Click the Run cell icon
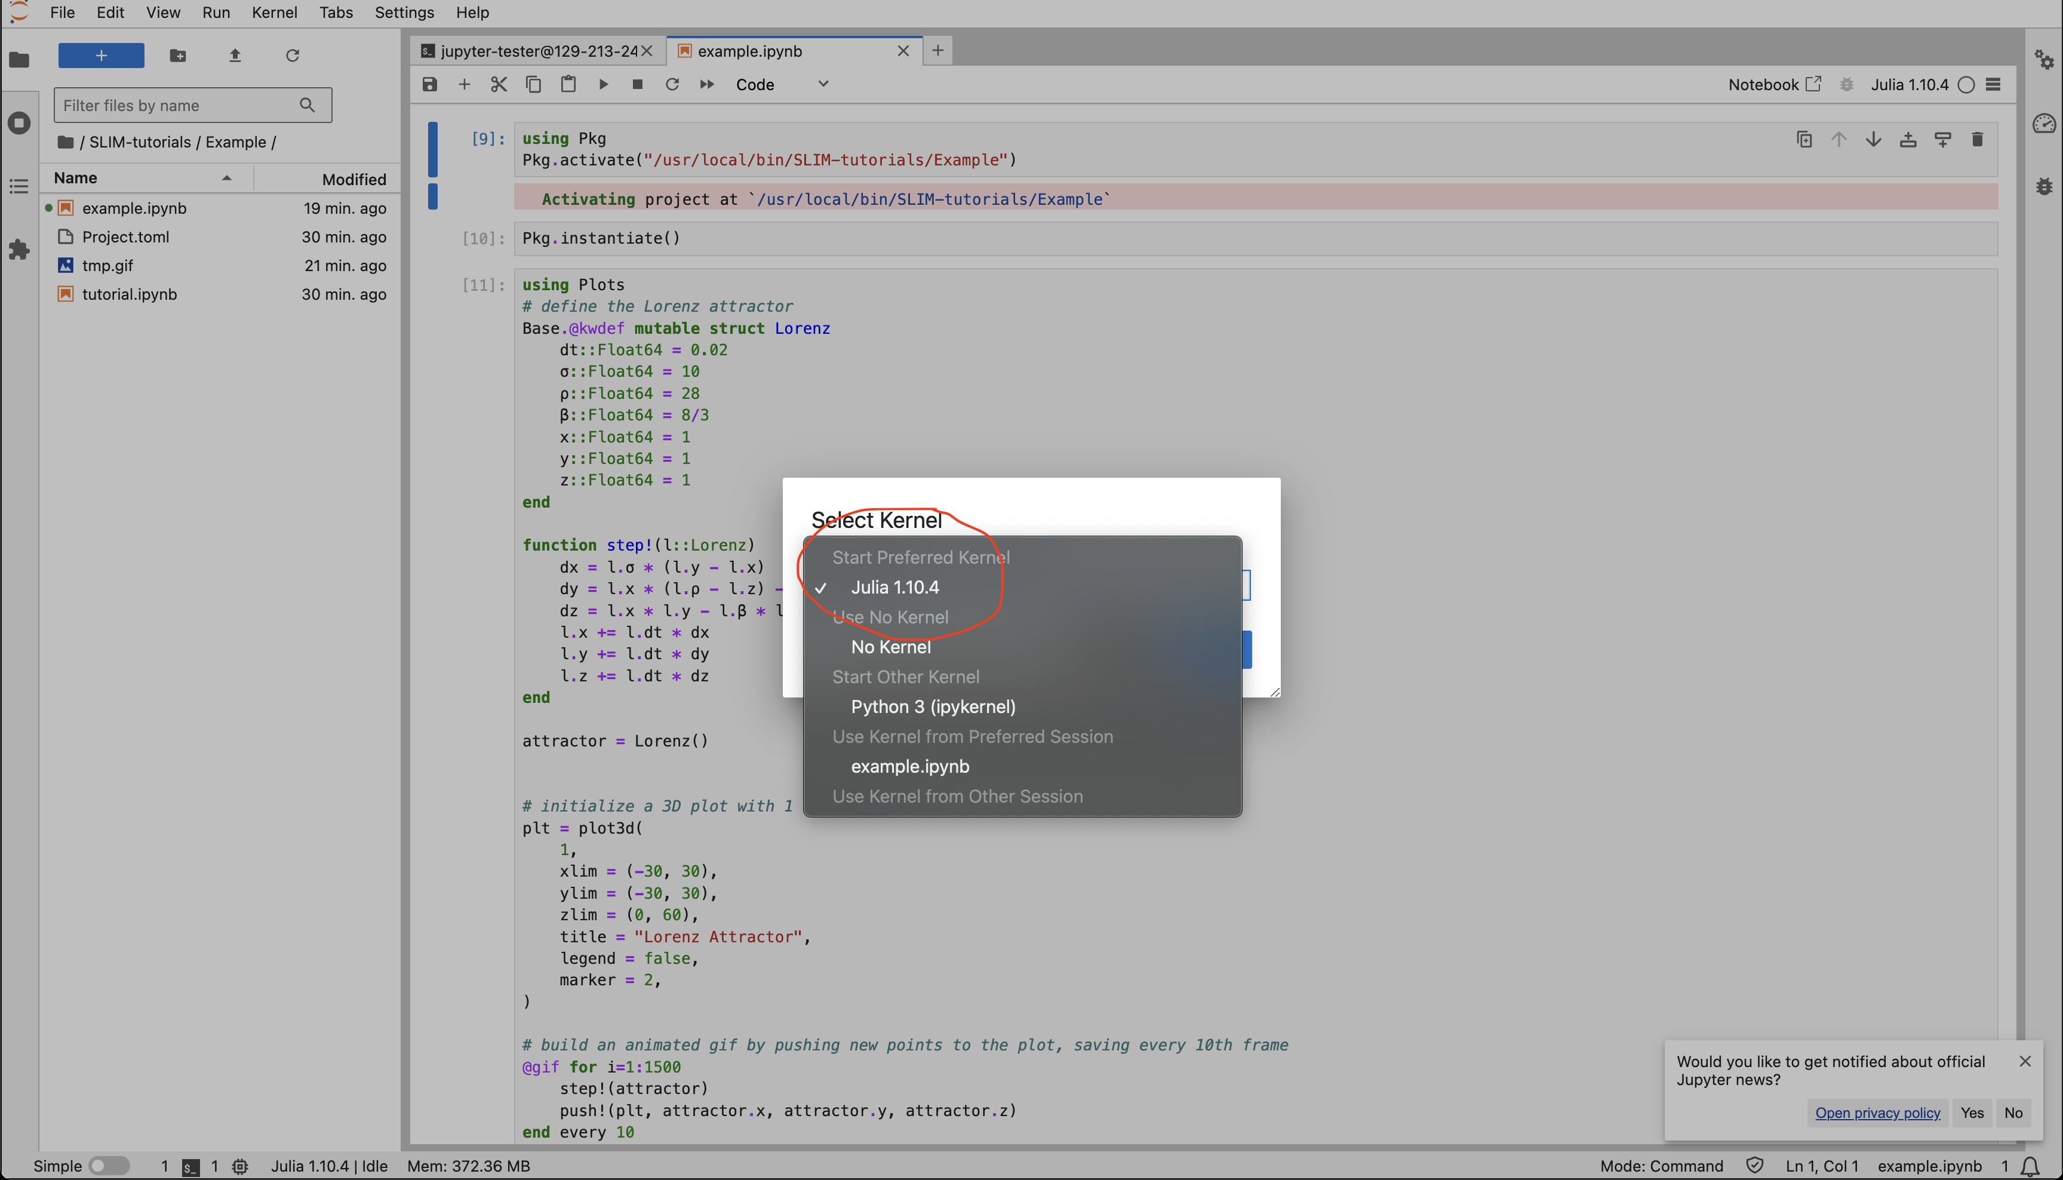Viewport: 2063px width, 1180px height. [602, 85]
